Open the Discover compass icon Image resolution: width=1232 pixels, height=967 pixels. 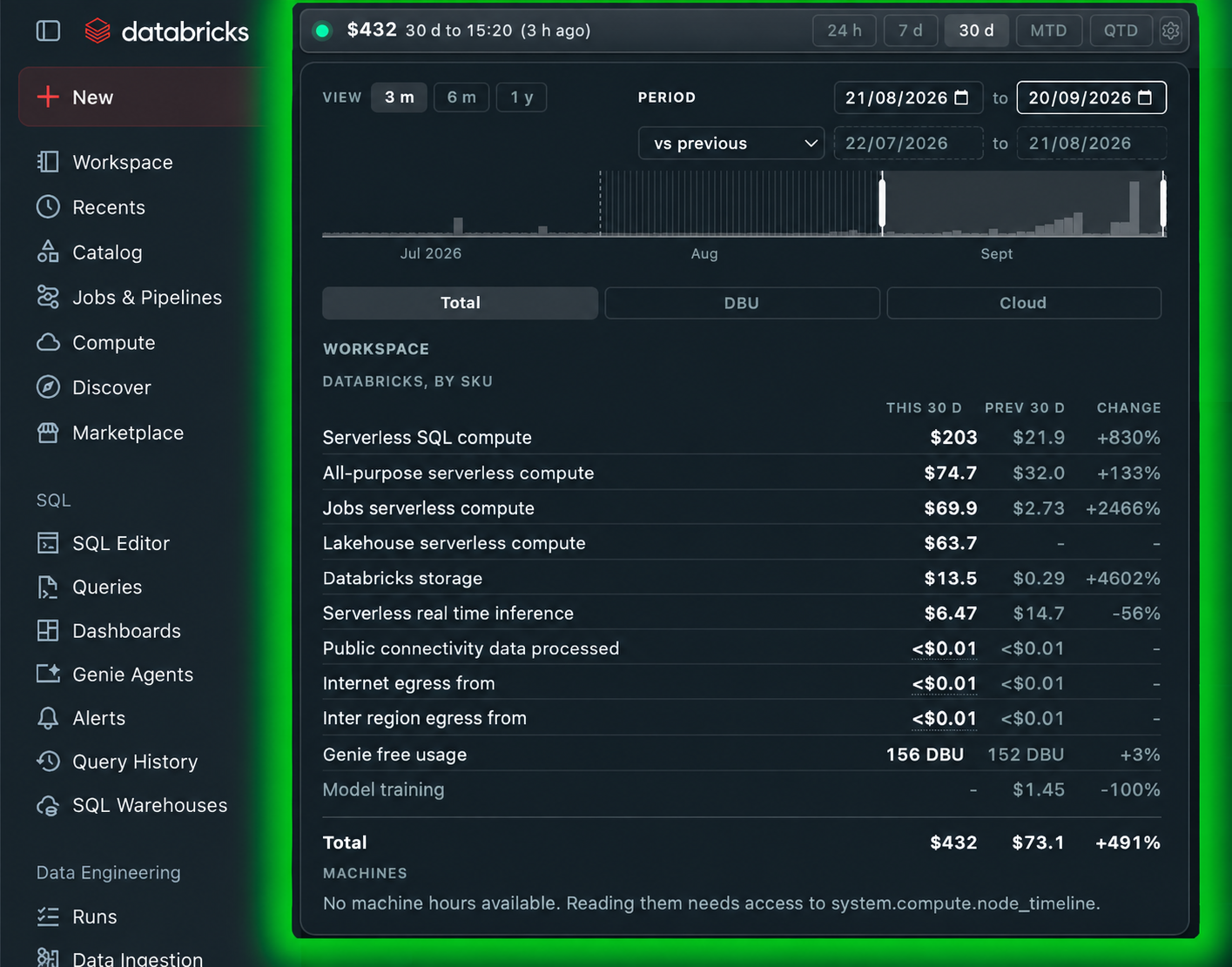(x=48, y=387)
